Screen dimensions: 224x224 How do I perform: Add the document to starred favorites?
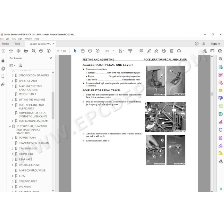pyautogui.click(x=11, y=51)
